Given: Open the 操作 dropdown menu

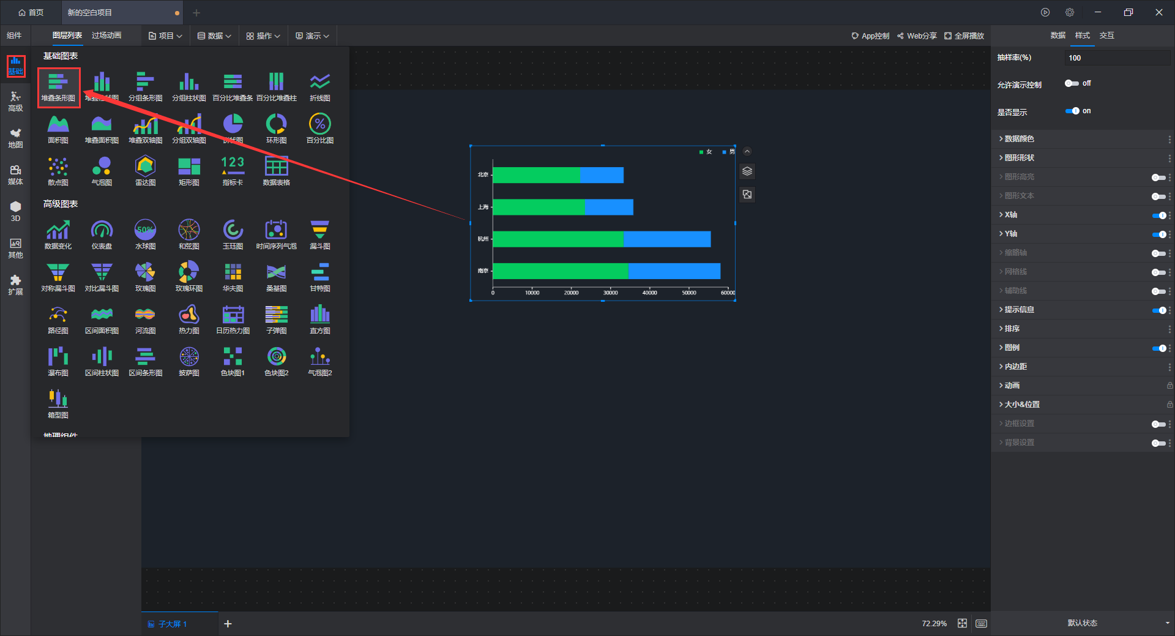Looking at the screenshot, I should [x=263, y=36].
